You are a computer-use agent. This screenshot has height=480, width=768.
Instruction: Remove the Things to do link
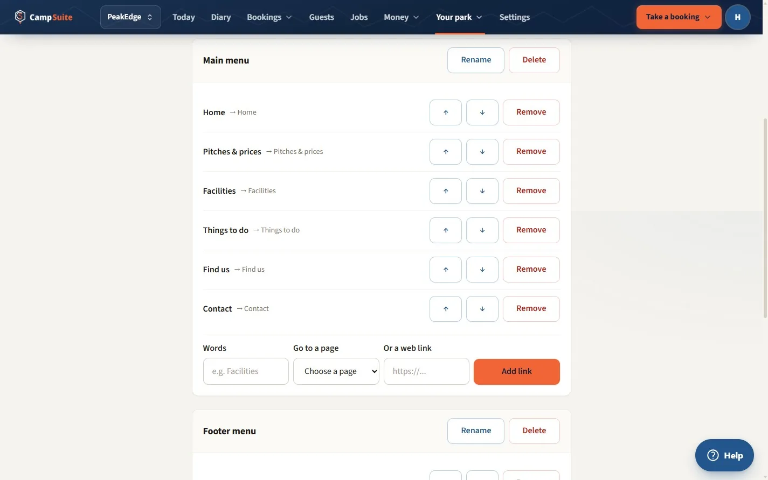[x=531, y=230]
